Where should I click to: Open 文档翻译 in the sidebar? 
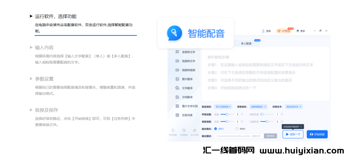[184, 97]
